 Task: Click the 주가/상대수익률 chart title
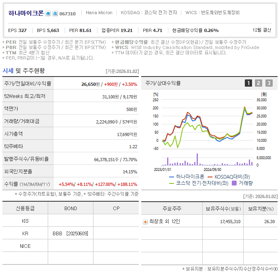pyautogui.click(x=163, y=83)
